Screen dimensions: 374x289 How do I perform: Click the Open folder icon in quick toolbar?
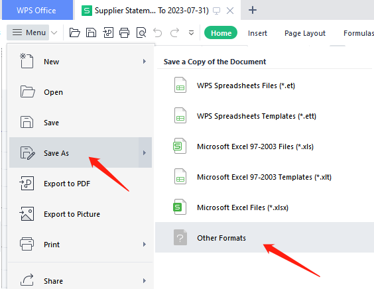[x=75, y=32]
